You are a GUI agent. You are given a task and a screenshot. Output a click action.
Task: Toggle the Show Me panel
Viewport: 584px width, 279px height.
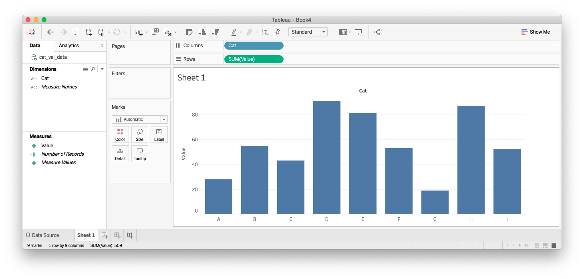pos(535,32)
